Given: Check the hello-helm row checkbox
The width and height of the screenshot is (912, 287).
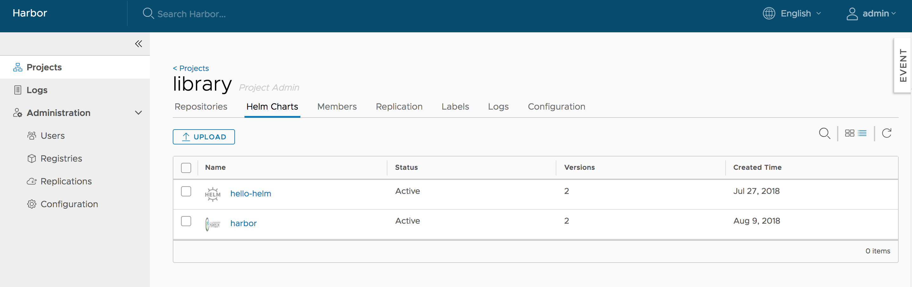Looking at the screenshot, I should pyautogui.click(x=186, y=191).
